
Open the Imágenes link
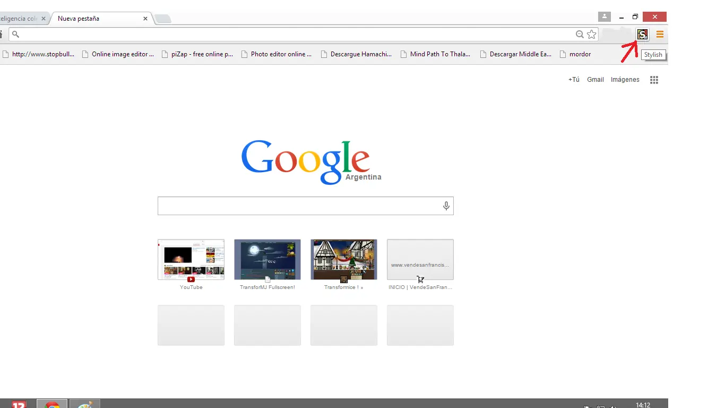click(625, 80)
